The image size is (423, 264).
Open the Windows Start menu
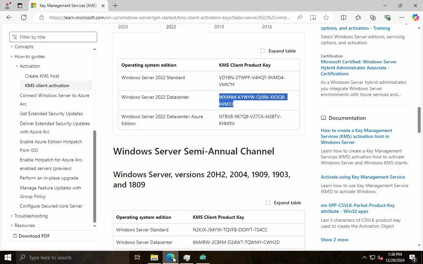pos(8,257)
